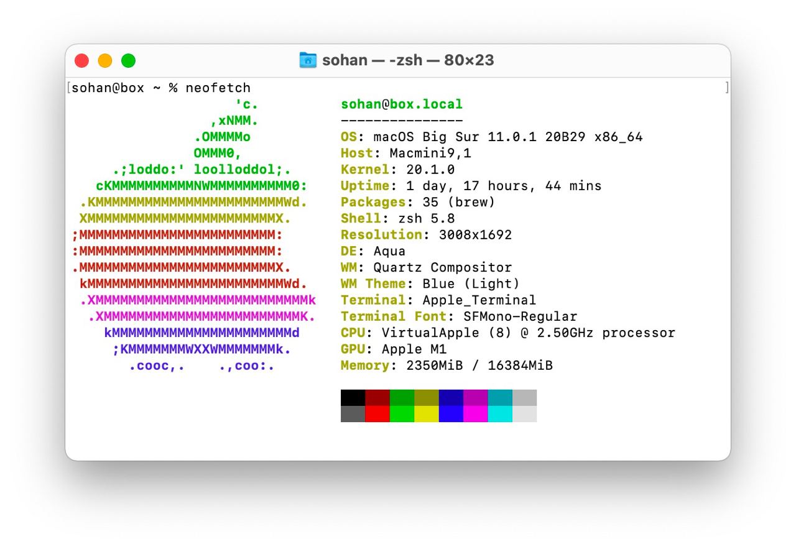
Task: Click the bright blue color block in bottom row
Action: click(451, 414)
